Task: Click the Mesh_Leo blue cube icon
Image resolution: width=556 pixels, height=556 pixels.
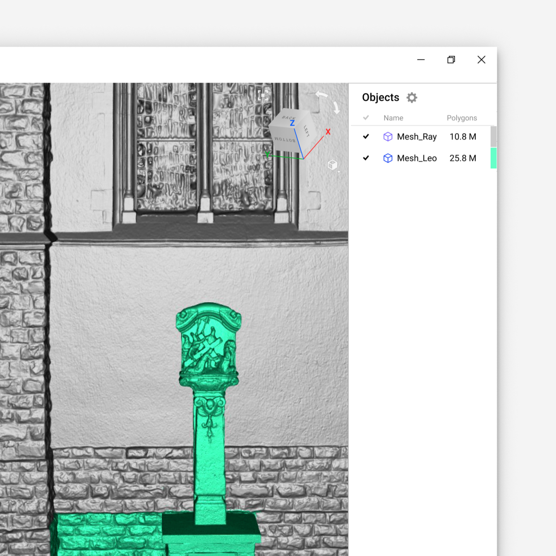Action: [x=388, y=158]
